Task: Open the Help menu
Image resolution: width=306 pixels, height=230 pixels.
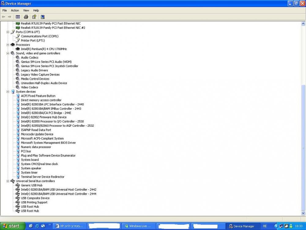Action: (x=36, y=10)
